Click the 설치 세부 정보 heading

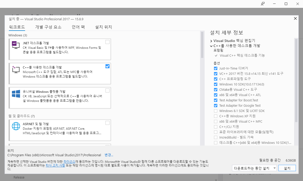[x=226, y=33]
